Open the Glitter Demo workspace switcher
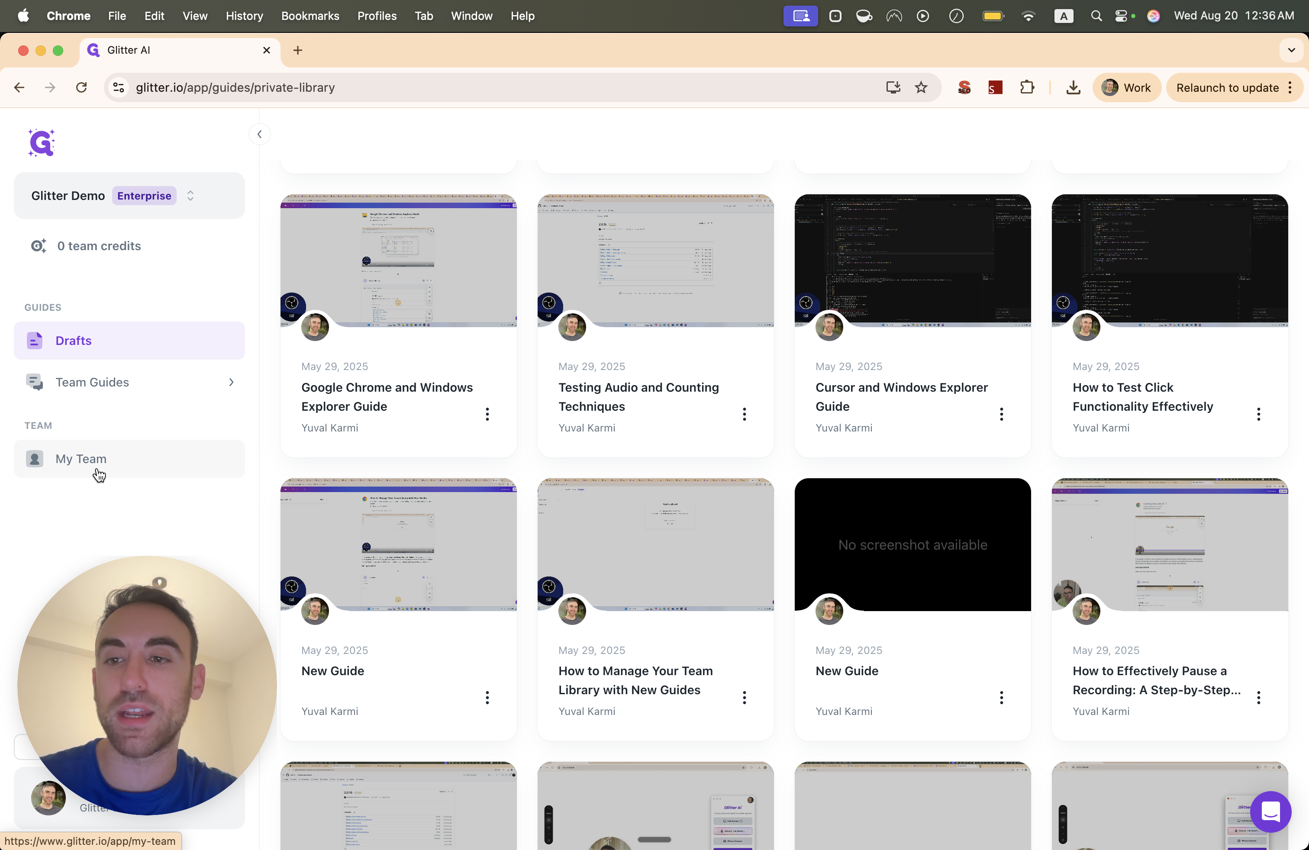Viewport: 1309px width, 850px height. point(129,196)
